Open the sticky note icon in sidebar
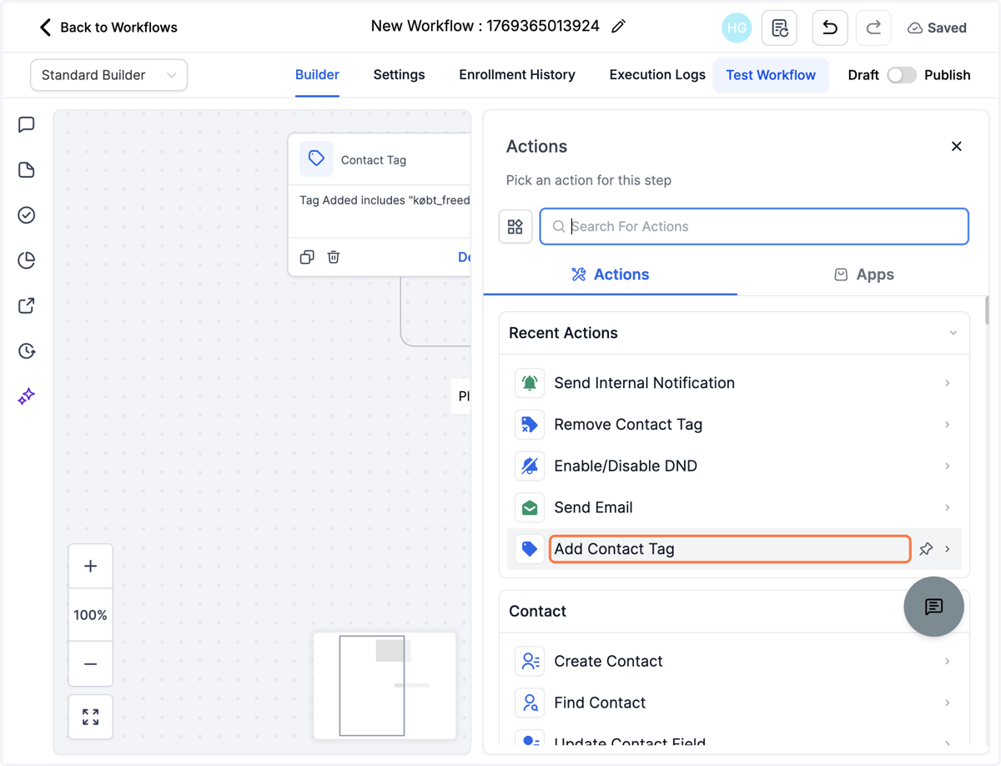This screenshot has height=766, width=1001. pos(27,170)
